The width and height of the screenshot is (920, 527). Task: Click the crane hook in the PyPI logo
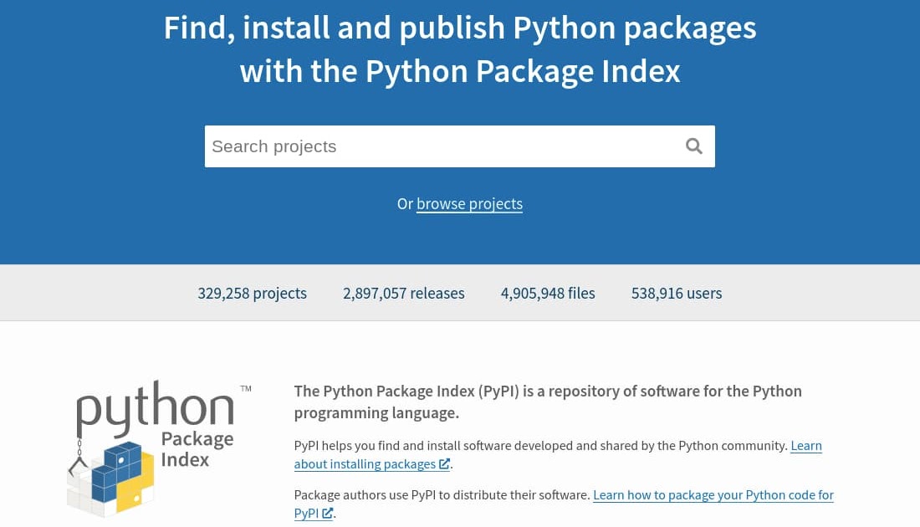[79, 463]
